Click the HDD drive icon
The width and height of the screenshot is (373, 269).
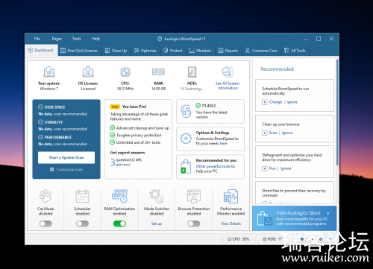point(192,72)
